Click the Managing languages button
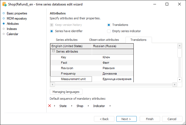This screenshot has width=186, height=125. (x=66, y=92)
